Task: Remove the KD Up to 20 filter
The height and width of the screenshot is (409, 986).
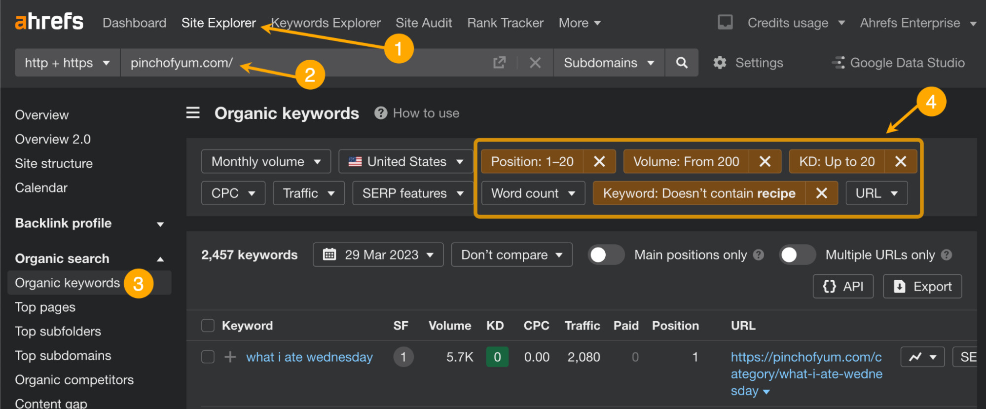Action: pyautogui.click(x=901, y=161)
